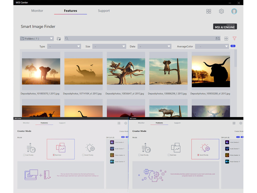Open settings gear in Smart Image Finder window

click(221, 11)
